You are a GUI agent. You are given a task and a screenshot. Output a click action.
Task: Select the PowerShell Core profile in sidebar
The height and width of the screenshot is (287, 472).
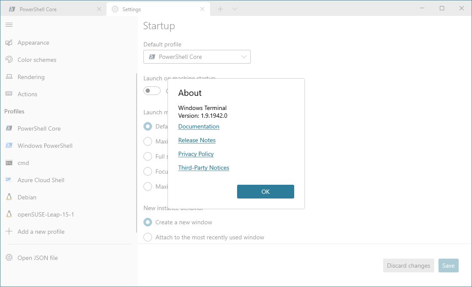(69, 128)
